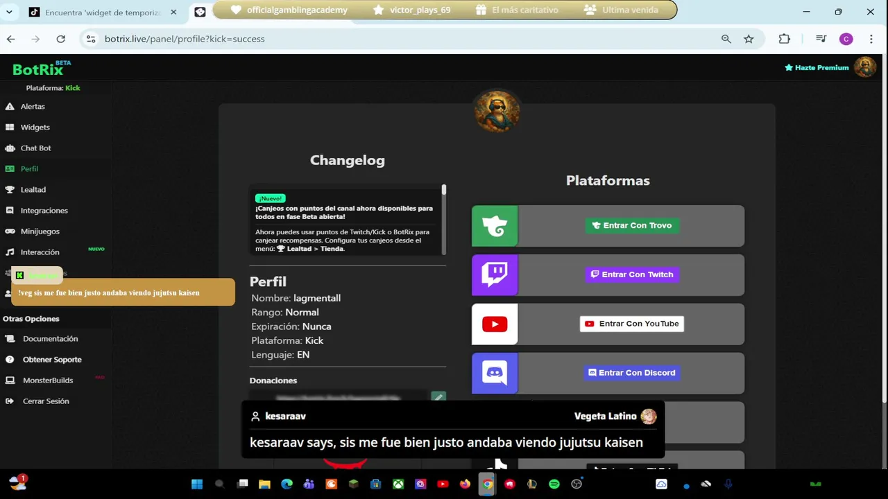Screen dimensions: 888x499
Task: Open the Chrome extensions puzzle icon
Action: click(x=785, y=39)
